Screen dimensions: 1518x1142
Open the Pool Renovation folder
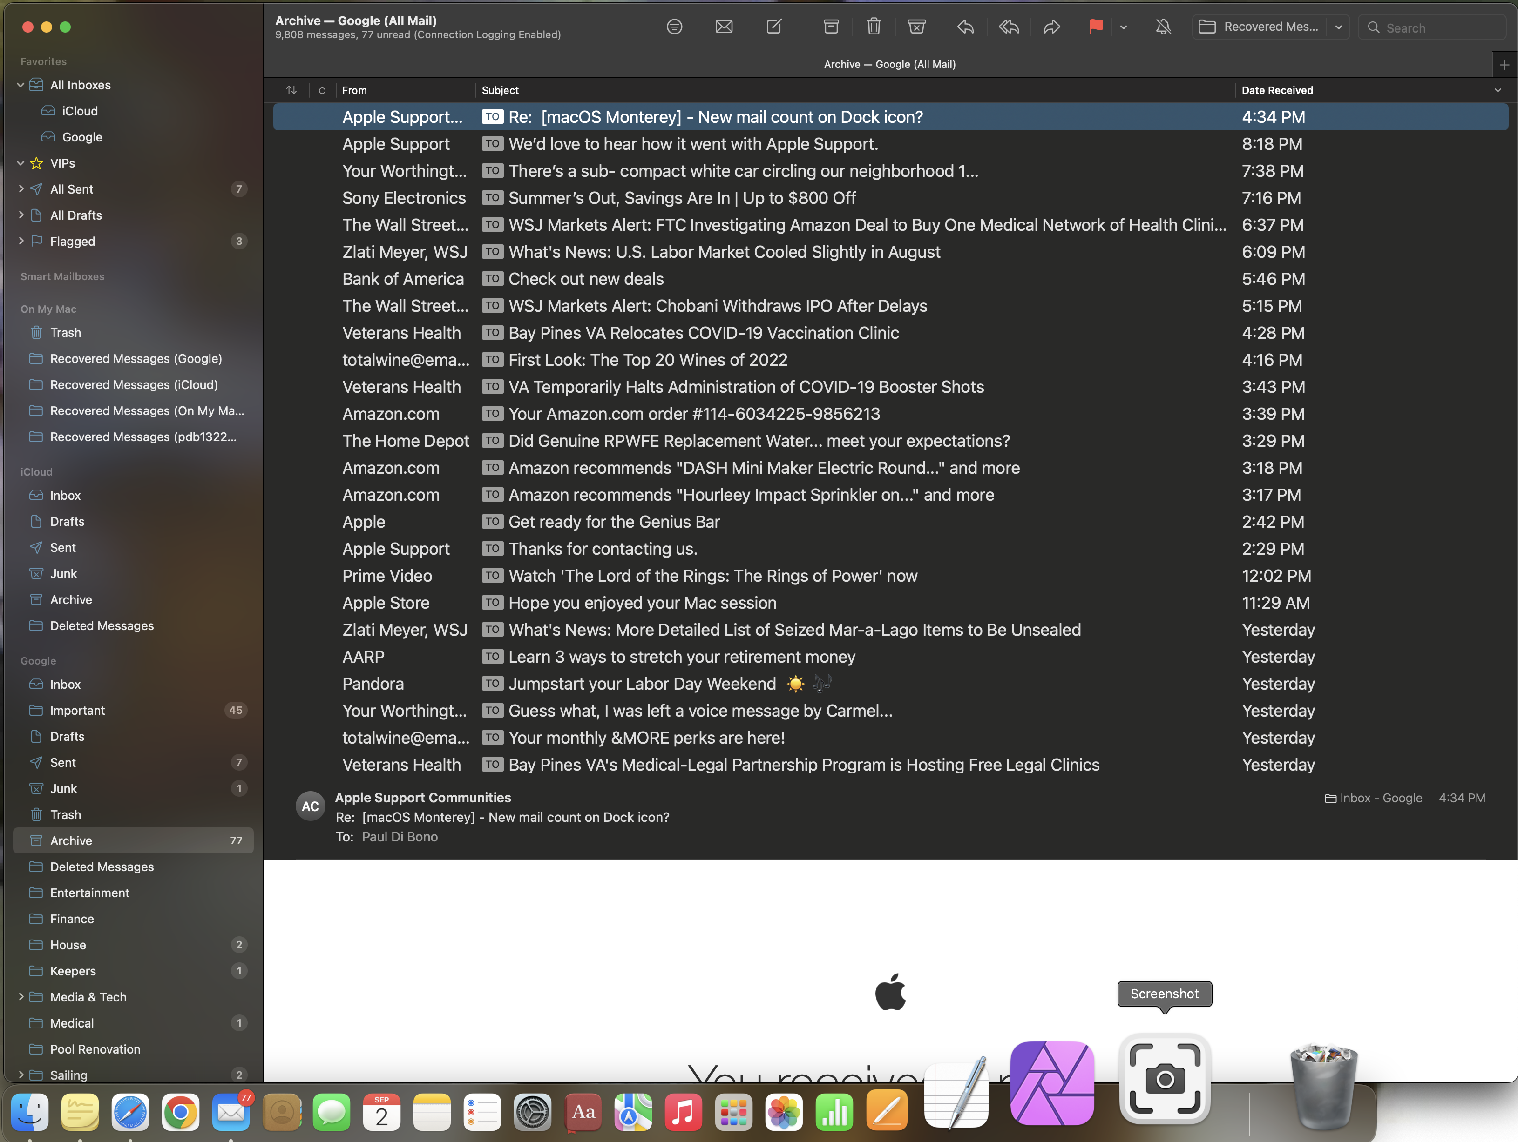[x=95, y=1049]
